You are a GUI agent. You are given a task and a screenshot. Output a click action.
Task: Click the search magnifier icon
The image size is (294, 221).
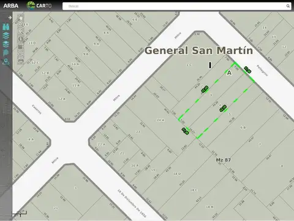click(x=288, y=6)
